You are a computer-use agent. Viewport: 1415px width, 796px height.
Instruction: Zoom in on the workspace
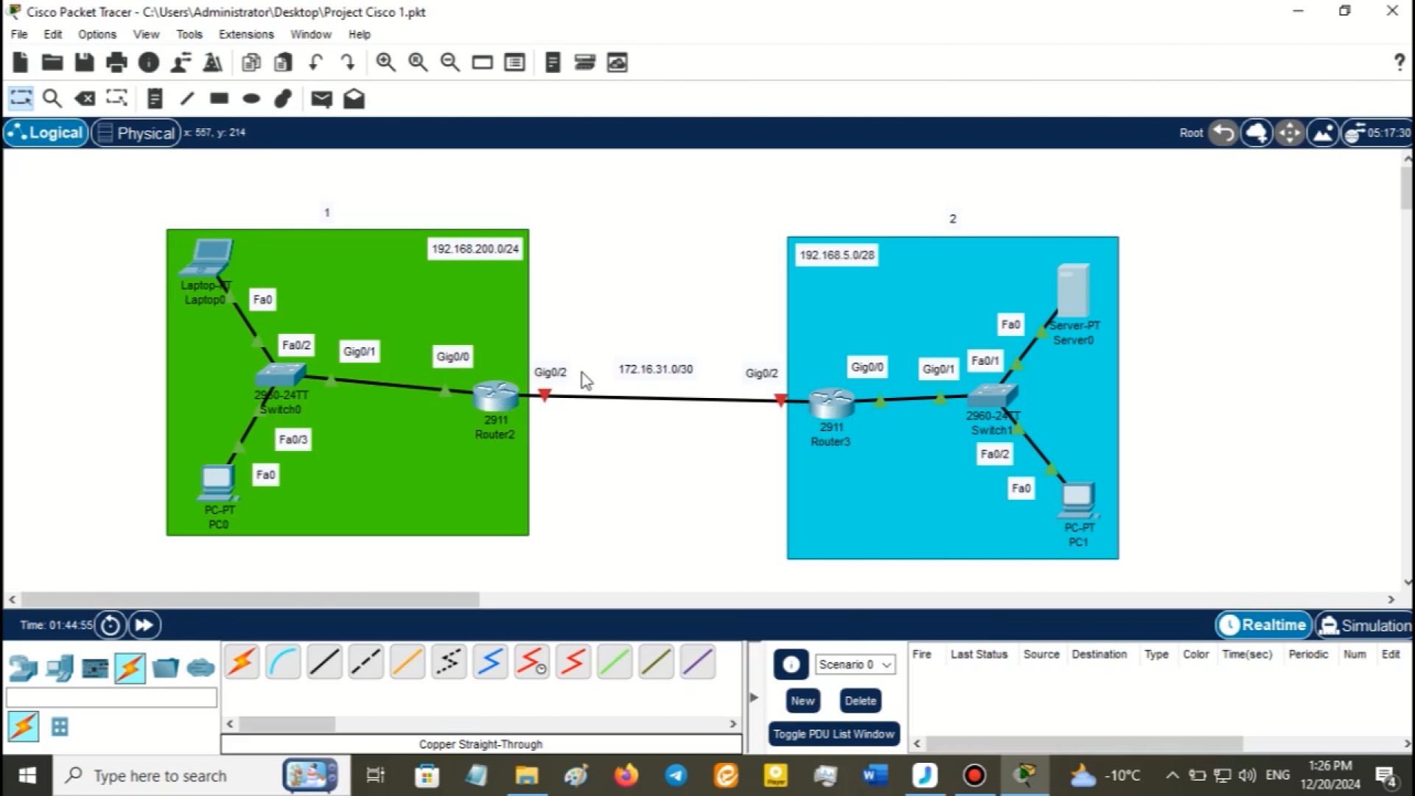385,63
